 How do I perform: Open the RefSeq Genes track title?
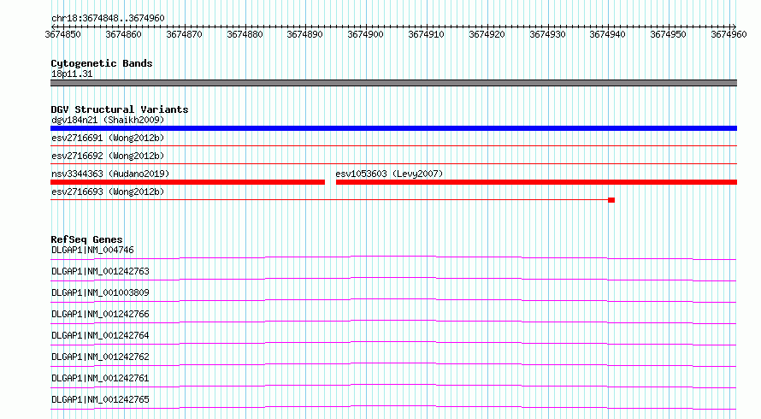tap(87, 239)
